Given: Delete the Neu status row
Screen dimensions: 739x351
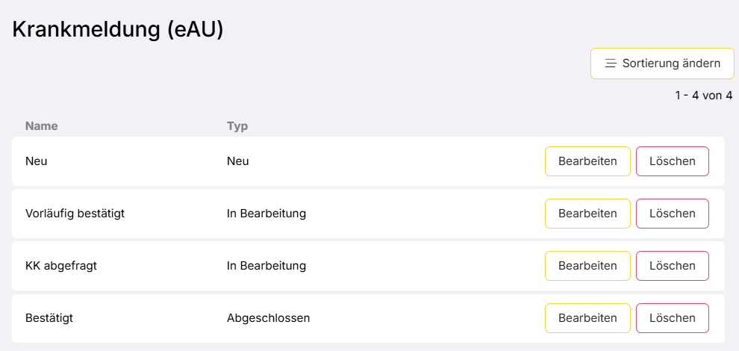Looking at the screenshot, I should (672, 161).
